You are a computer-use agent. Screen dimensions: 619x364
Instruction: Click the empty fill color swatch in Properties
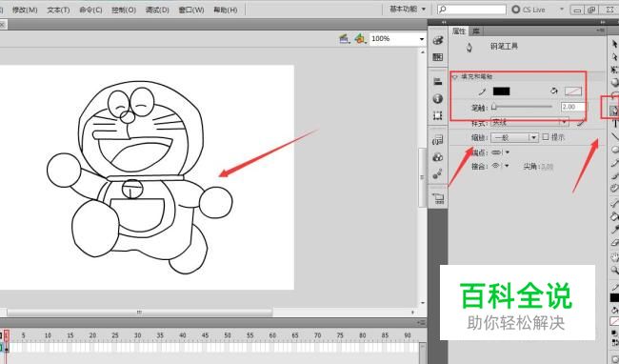pyautogui.click(x=573, y=91)
